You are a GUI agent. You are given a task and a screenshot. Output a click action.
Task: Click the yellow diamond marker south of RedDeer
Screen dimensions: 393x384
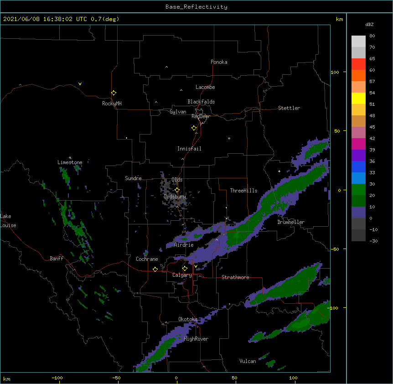194,128
